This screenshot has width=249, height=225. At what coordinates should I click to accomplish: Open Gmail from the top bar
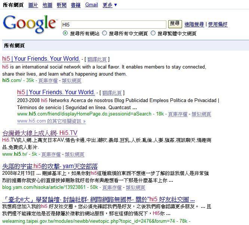coord(92,5)
